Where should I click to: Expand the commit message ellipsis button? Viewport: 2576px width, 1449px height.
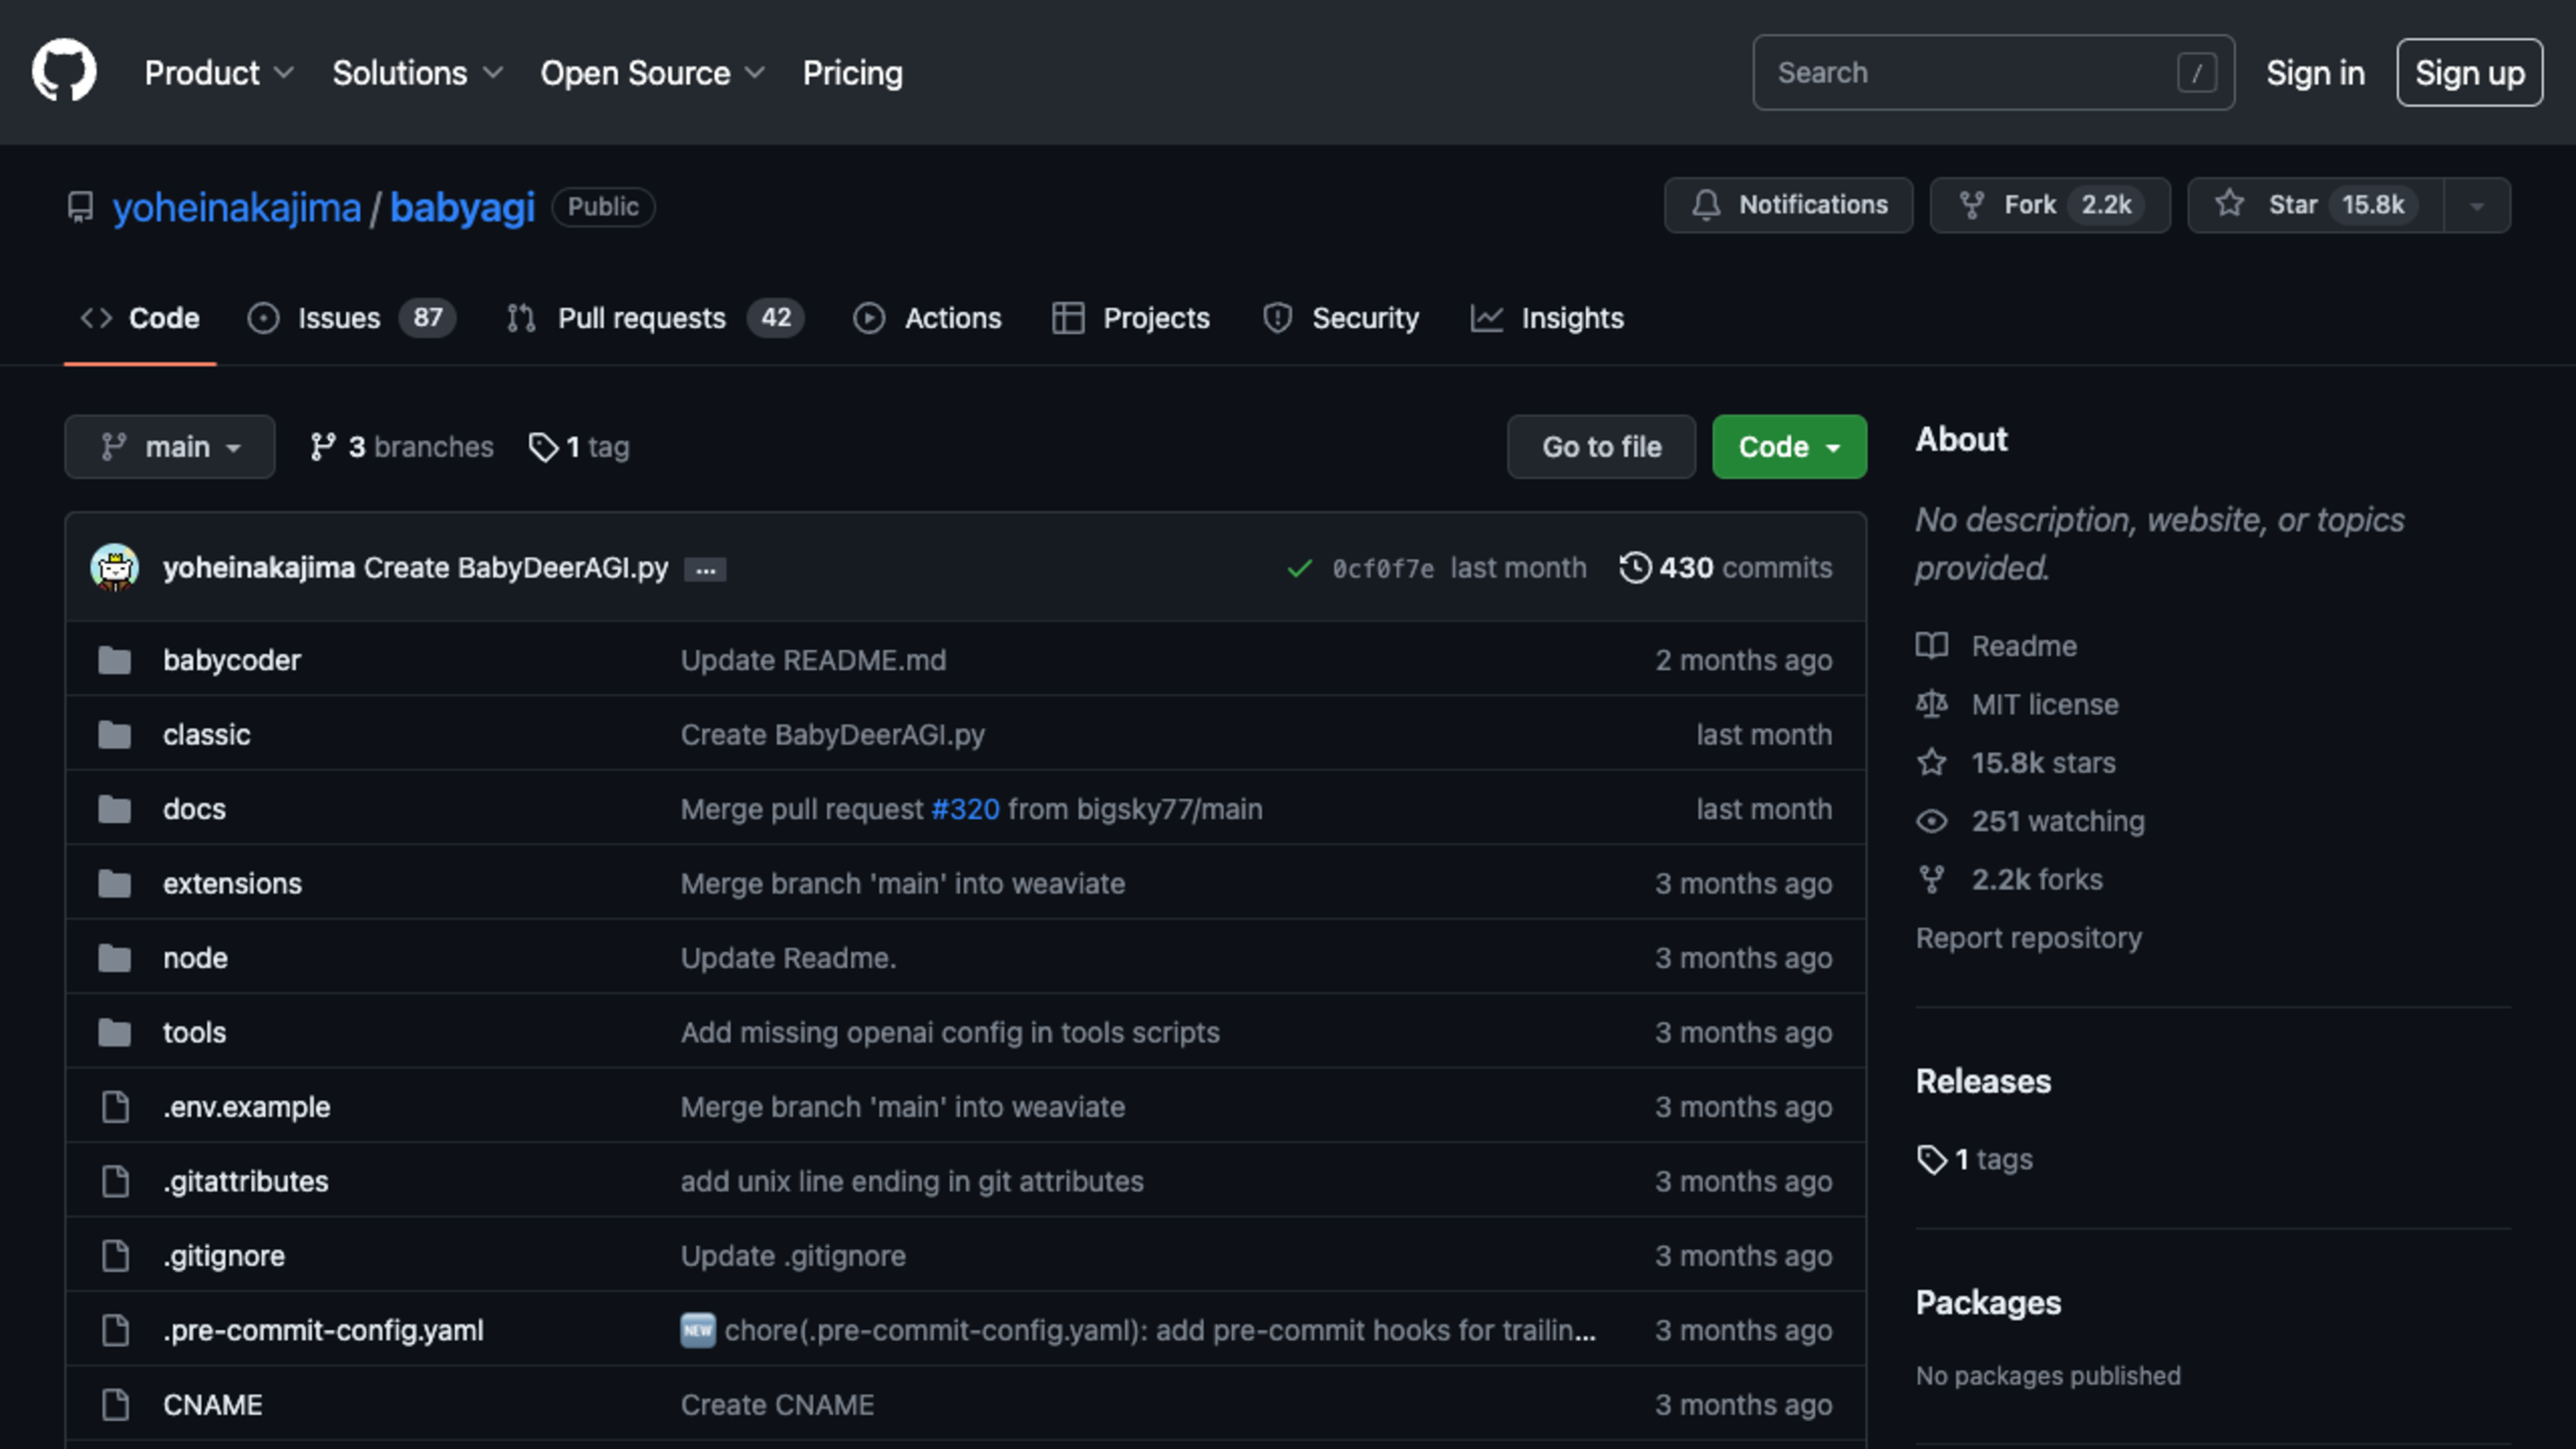(706, 569)
